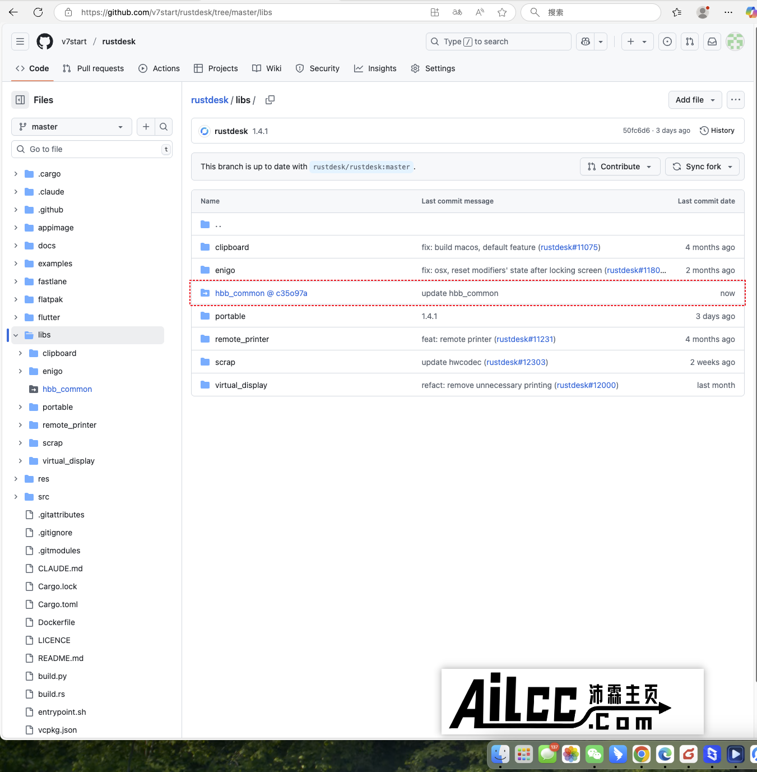Expand the flutter folder in tree

(16, 317)
